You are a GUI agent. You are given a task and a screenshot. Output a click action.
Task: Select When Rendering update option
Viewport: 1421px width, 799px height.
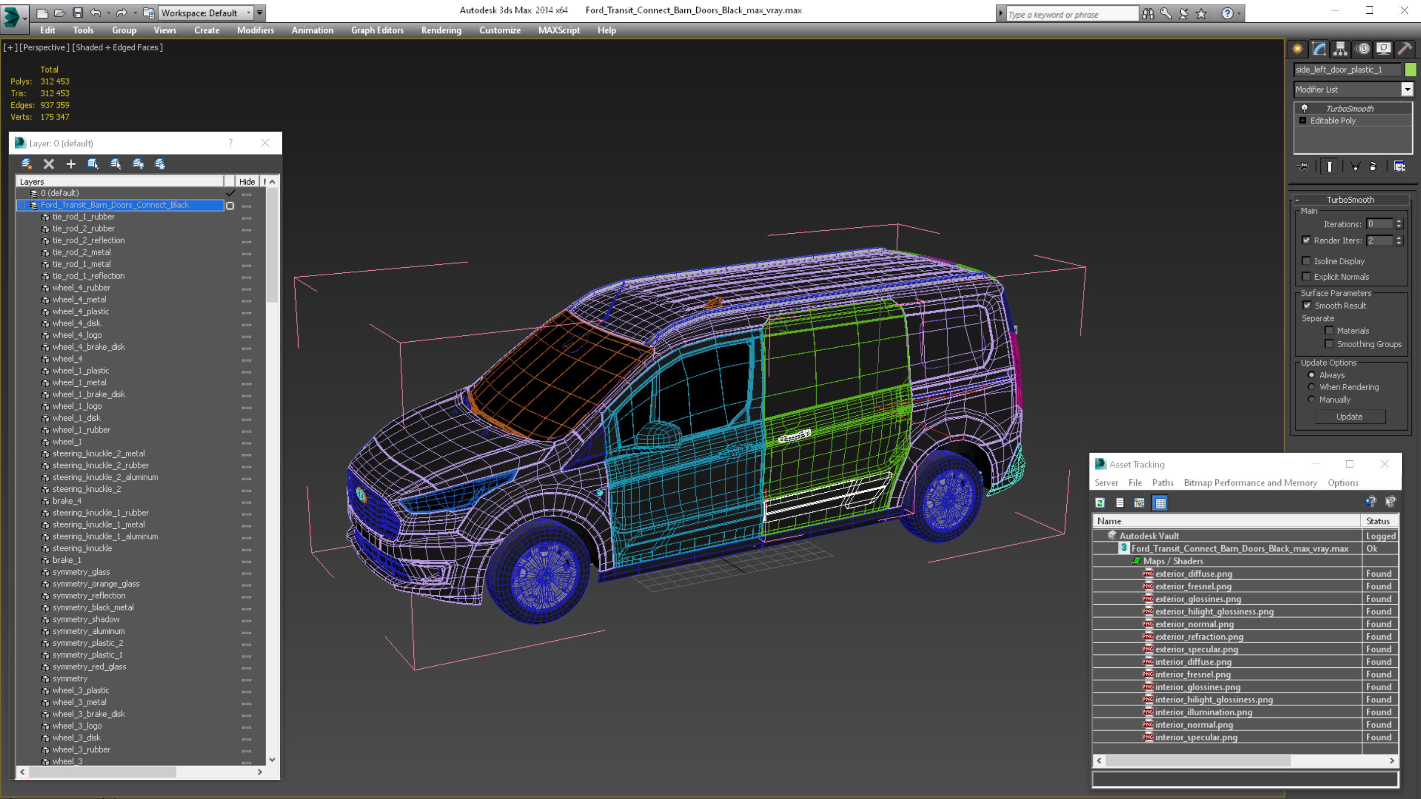[x=1312, y=387]
